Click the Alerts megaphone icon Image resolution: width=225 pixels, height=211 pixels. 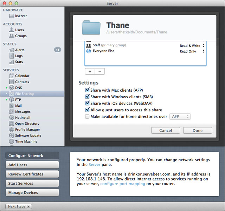point(12,50)
